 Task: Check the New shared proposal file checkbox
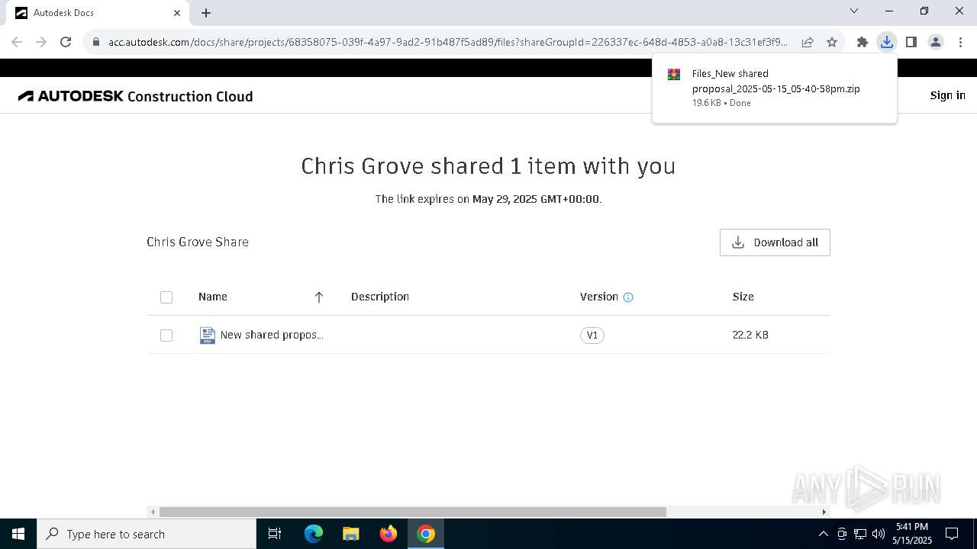pos(166,335)
